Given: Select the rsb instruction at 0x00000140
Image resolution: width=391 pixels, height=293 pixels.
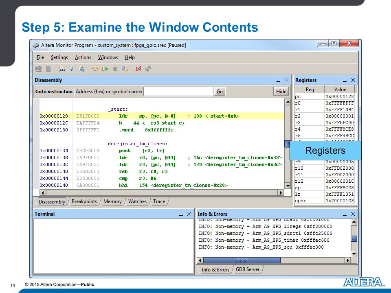Looking at the screenshot, I should click(162, 171).
